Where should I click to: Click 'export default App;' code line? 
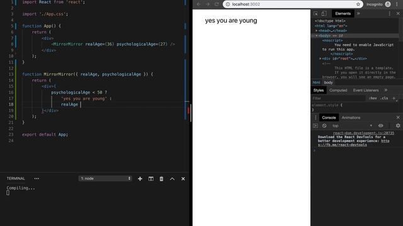pyautogui.click(x=45, y=134)
